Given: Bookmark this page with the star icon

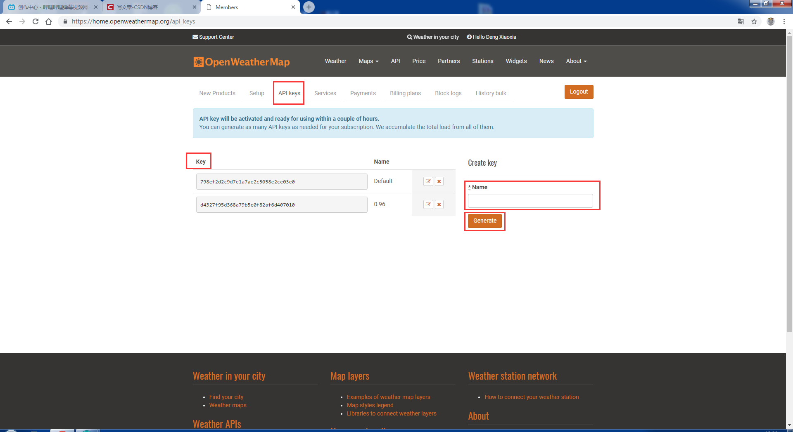Looking at the screenshot, I should pos(754,21).
